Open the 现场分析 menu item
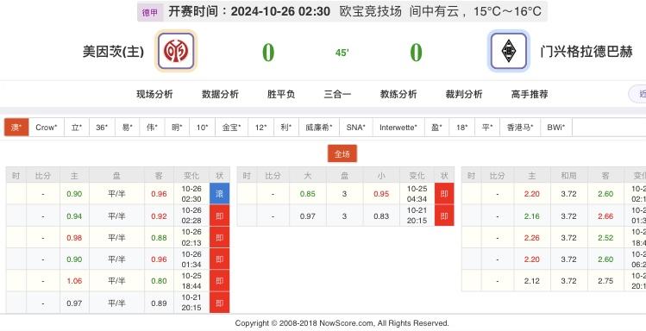 pos(155,94)
